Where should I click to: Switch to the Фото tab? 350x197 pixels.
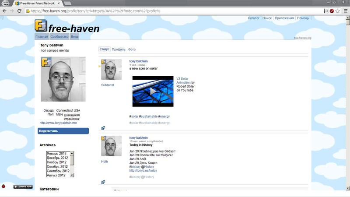tap(132, 49)
